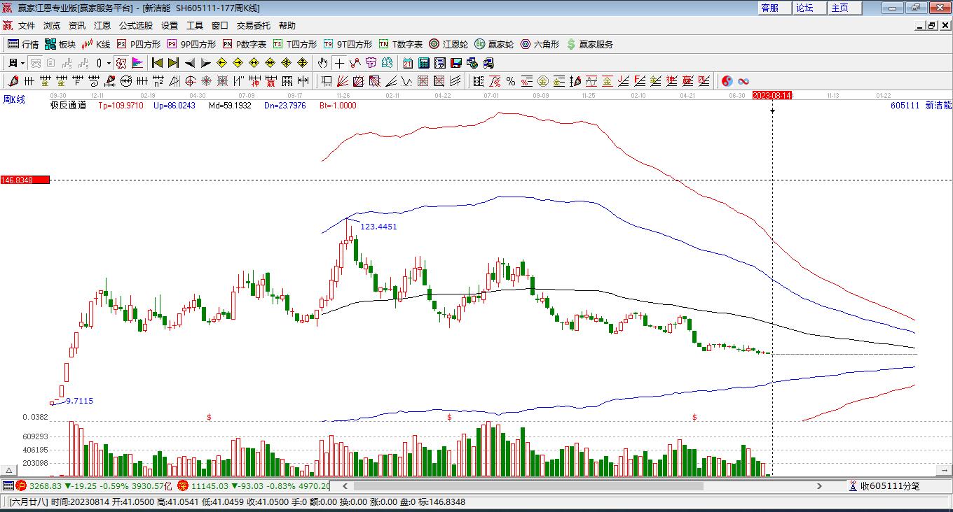This screenshot has width=953, height=512.
Task: Click the colored flag indicator icon
Action: (137, 63)
